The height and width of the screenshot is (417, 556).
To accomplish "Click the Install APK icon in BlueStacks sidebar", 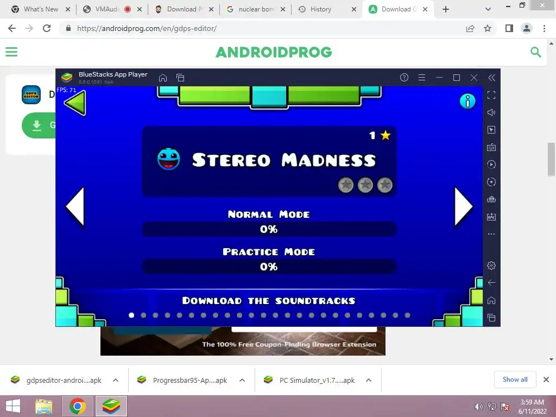I will [x=491, y=217].
